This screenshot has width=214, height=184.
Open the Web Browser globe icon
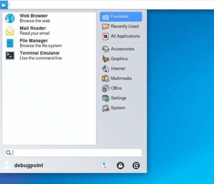[10, 18]
